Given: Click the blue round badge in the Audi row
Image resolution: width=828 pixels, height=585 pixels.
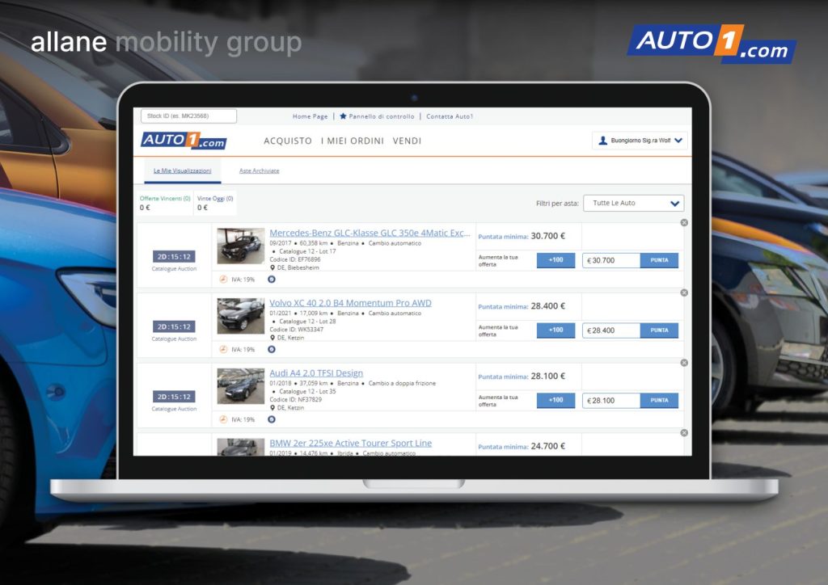Looking at the screenshot, I should 272,419.
